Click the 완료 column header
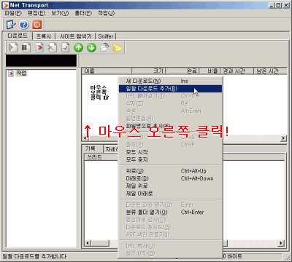The height and width of the screenshot is (262, 292). [x=182, y=71]
